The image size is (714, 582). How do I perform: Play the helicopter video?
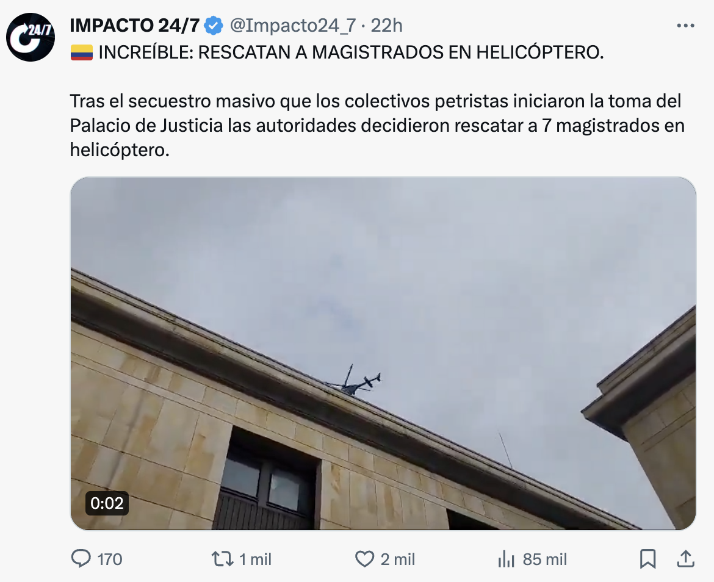pos(383,353)
